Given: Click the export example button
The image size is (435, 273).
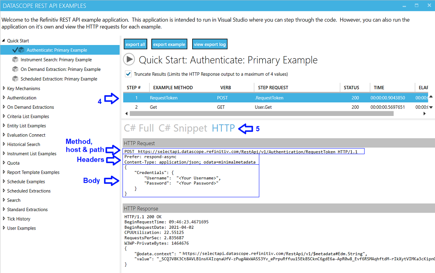Looking at the screenshot, I should [169, 44].
